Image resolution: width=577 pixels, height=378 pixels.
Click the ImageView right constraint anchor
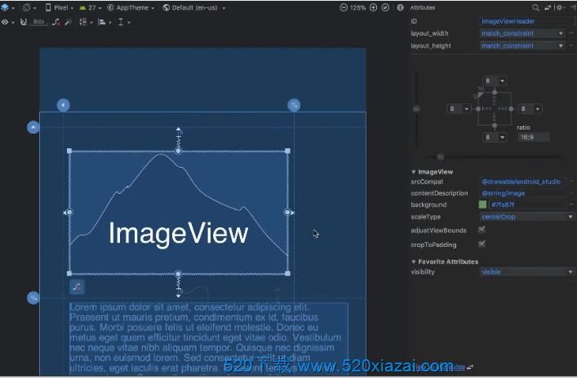coord(287,213)
